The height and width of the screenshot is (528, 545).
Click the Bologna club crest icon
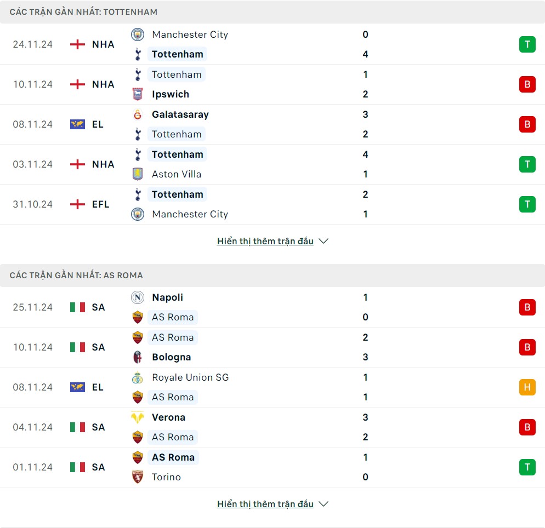(138, 357)
